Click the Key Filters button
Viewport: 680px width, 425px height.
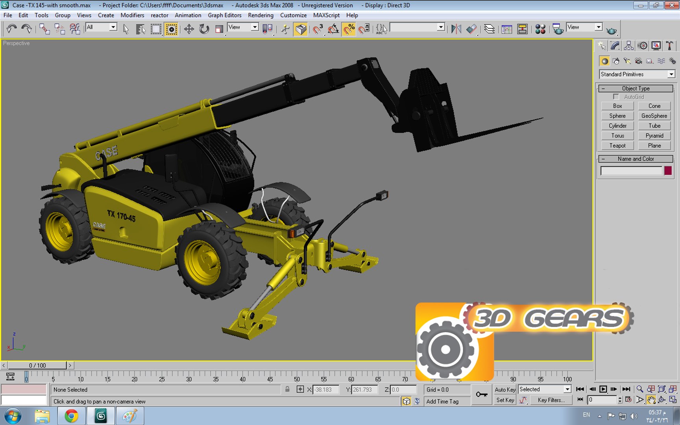(x=551, y=400)
